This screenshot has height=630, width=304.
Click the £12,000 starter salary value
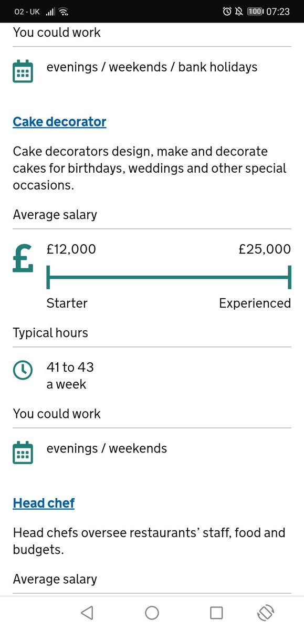pos(71,248)
